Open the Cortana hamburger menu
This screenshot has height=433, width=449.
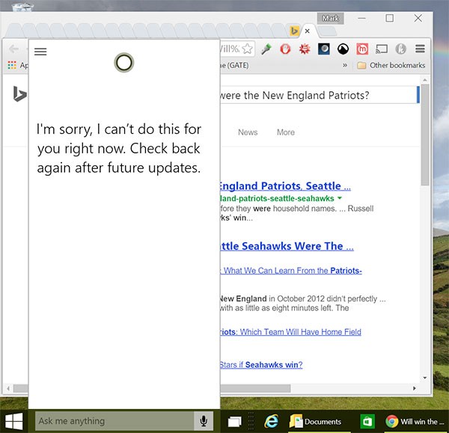click(x=41, y=52)
